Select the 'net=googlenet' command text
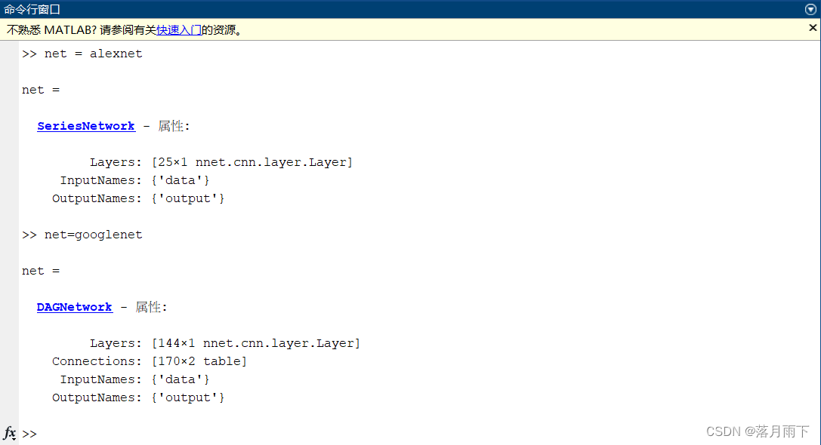 [93, 235]
